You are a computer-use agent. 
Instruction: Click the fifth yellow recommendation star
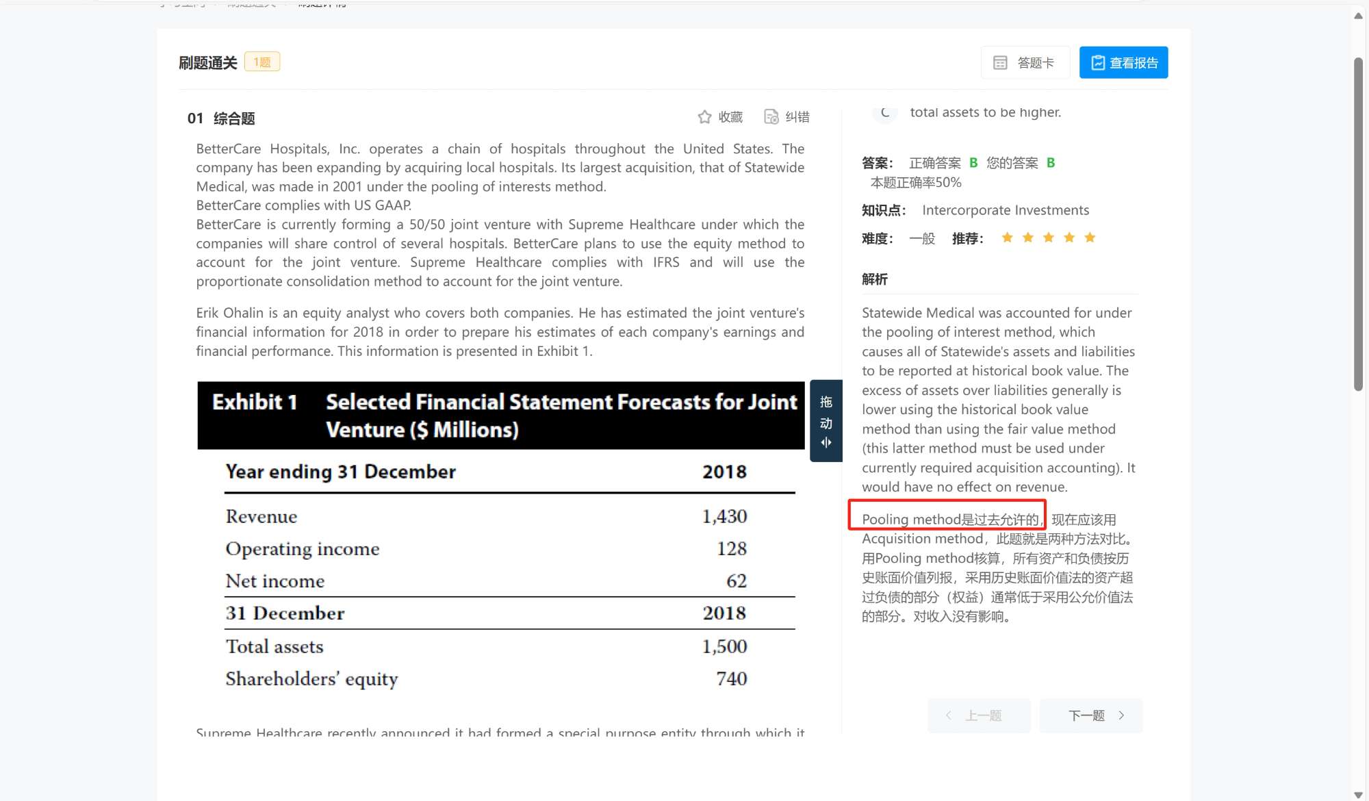tap(1090, 238)
